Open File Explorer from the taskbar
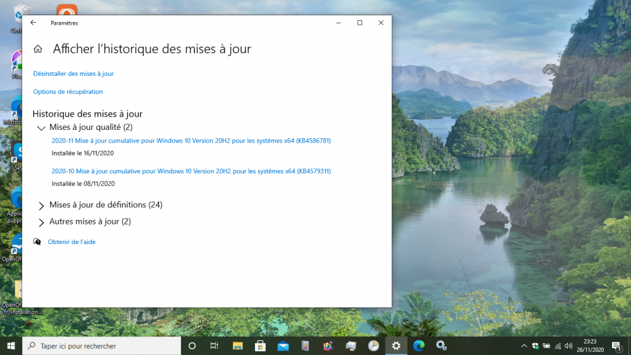Screen dimensions: 631x355 coord(237,346)
